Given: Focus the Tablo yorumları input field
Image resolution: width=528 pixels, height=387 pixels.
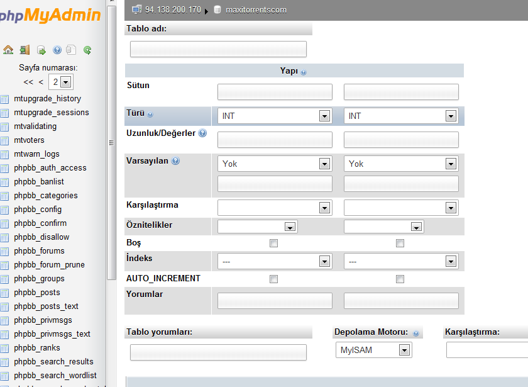Looking at the screenshot, I should click(218, 352).
